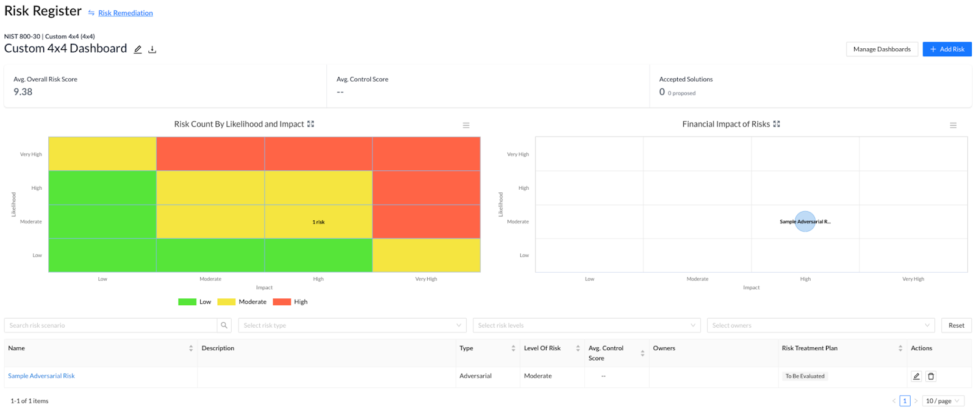Edit the Sample Adversarial Risk row
This screenshot has height=410, width=976.
click(x=916, y=376)
